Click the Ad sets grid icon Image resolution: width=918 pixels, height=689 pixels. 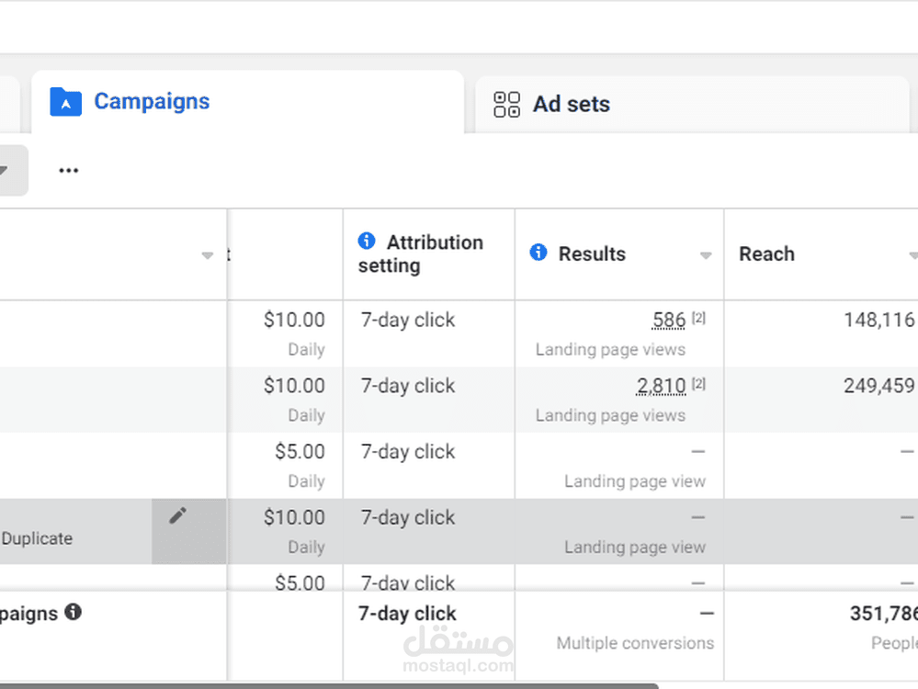[506, 104]
